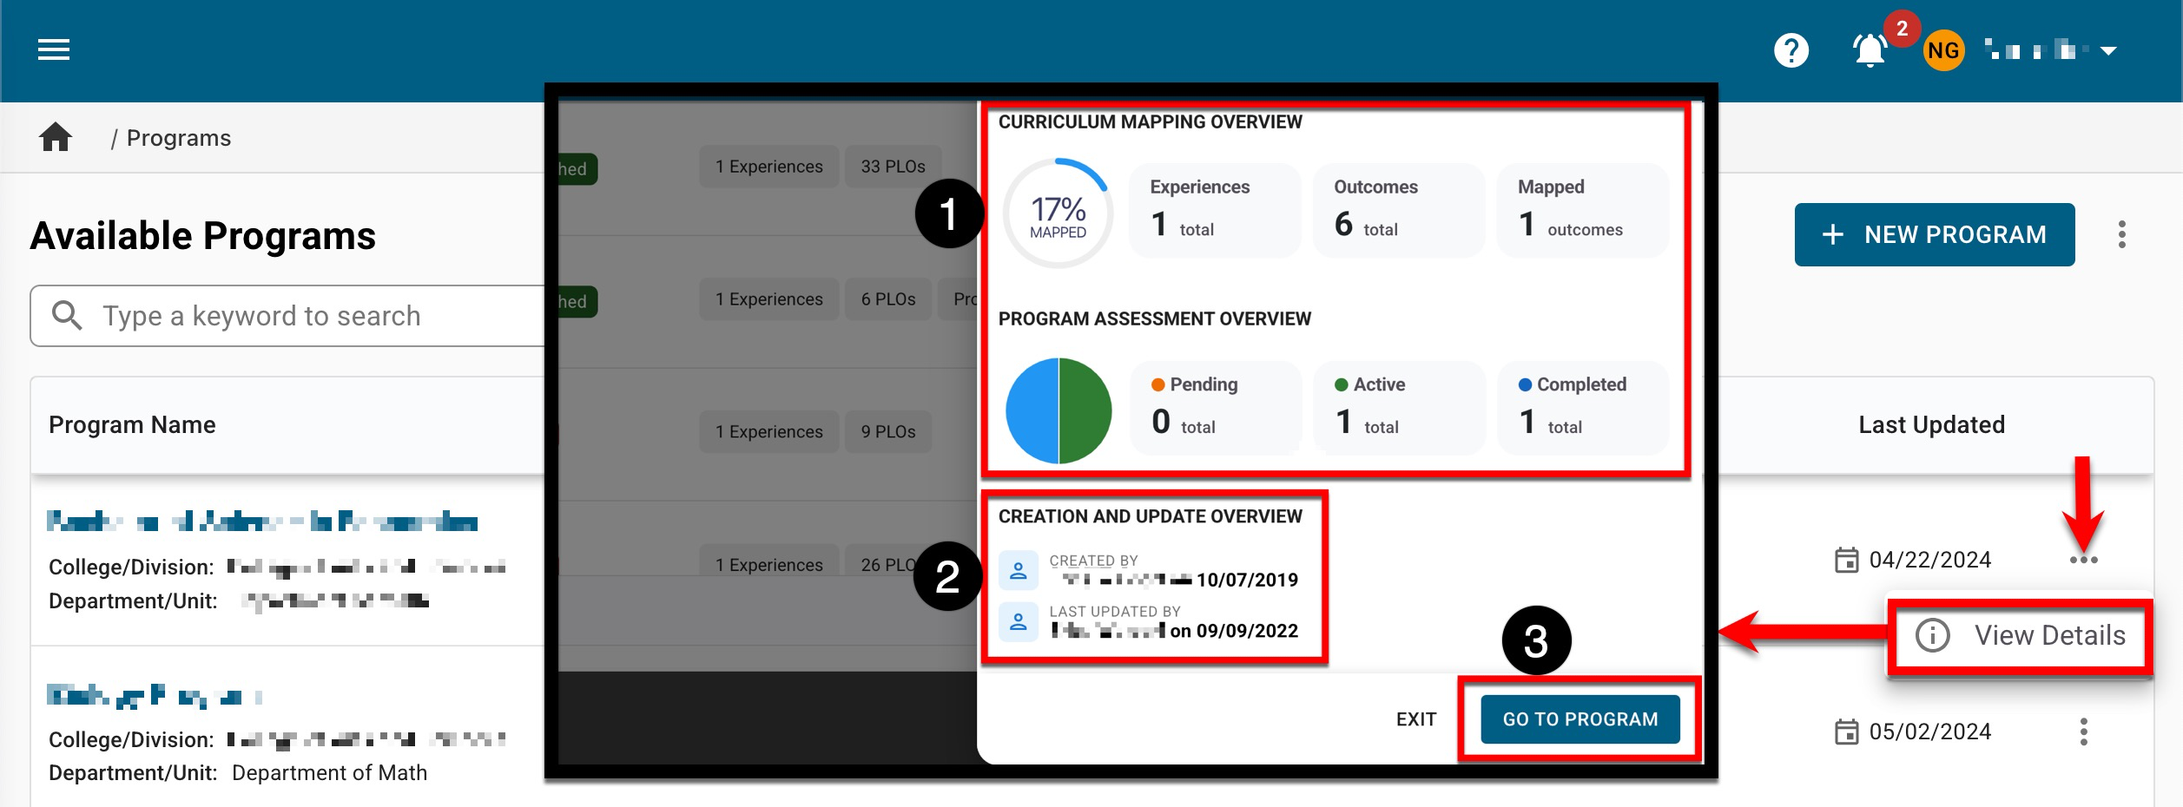Click calendar icon beside 04/22/2024

[x=1846, y=560]
